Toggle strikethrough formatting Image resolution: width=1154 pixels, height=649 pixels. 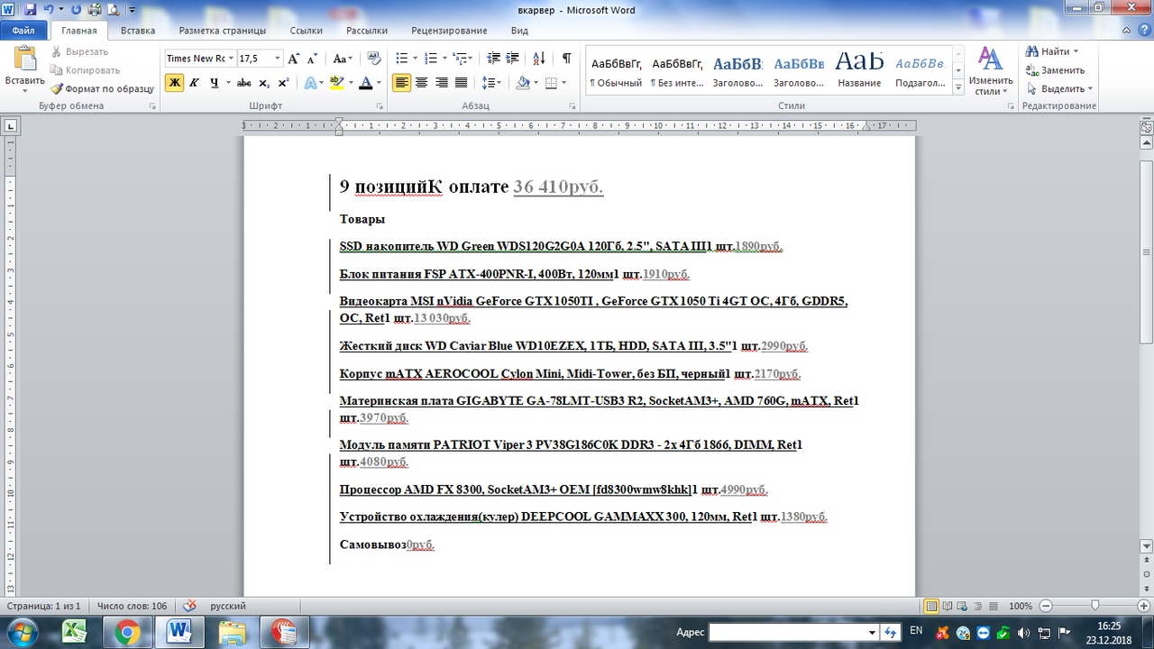pyautogui.click(x=244, y=83)
